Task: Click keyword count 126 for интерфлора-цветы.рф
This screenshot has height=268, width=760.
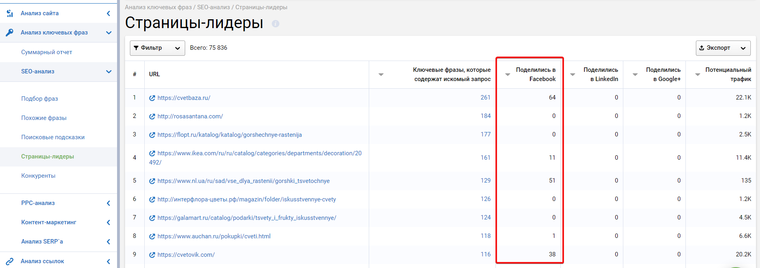Action: [485, 199]
